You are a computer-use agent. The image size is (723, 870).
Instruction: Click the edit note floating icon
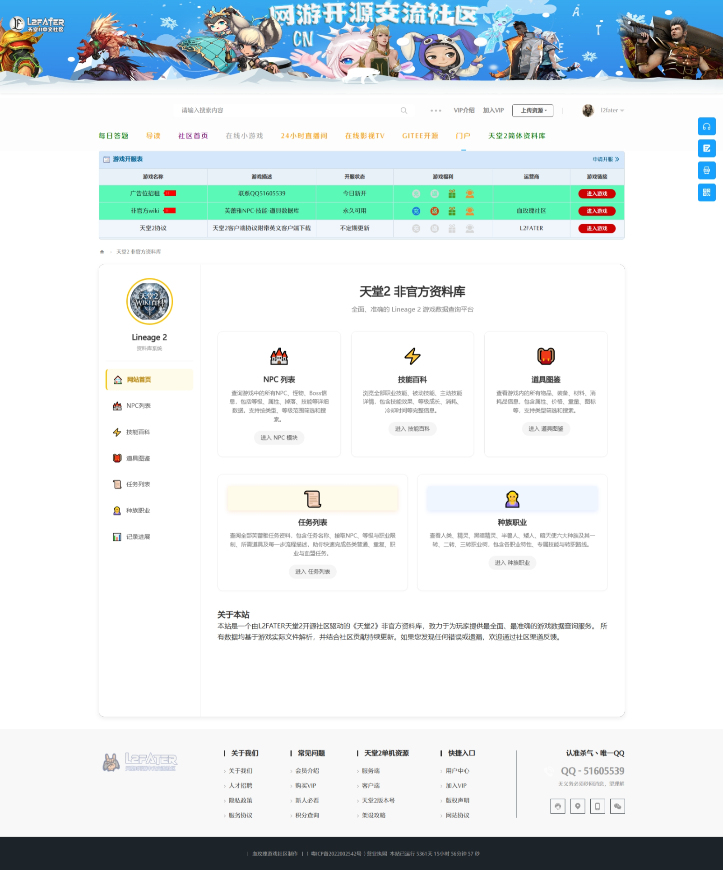707,148
